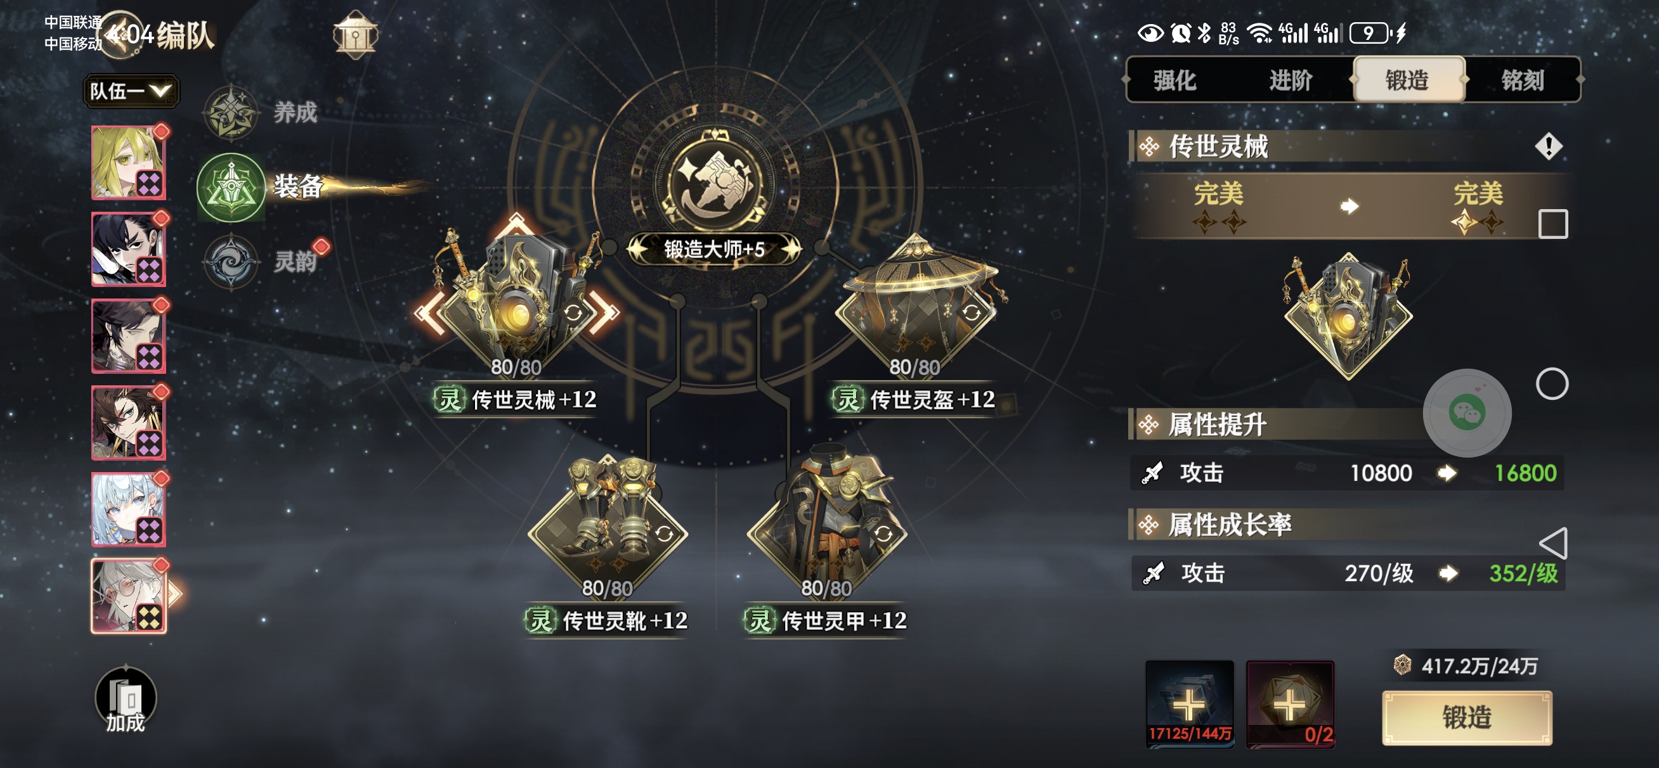
Task: Switch to the 强化 tab
Action: pos(1174,80)
